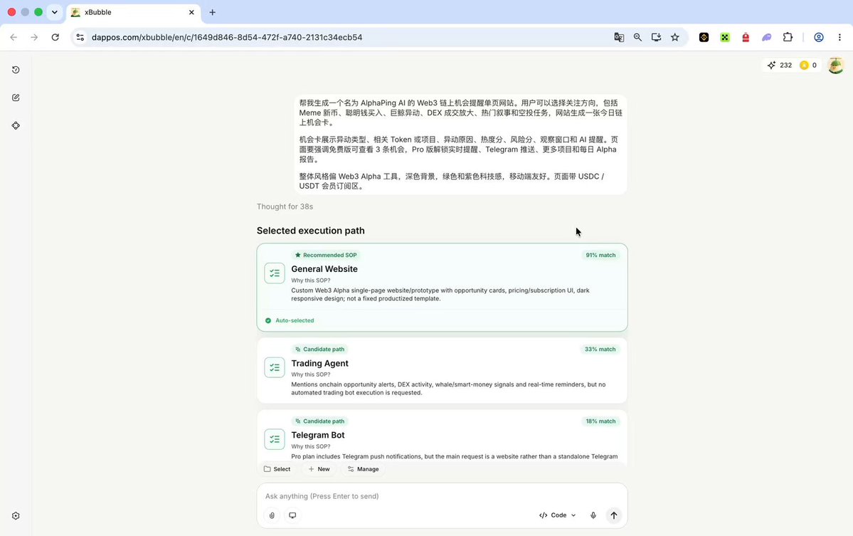Screen dimensions: 853x536
Task: Open the browser extensions puzzle icon
Action: 788,37
